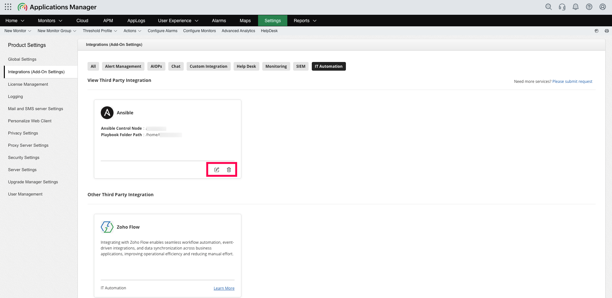Click the Applications Manager logo

[x=57, y=7]
